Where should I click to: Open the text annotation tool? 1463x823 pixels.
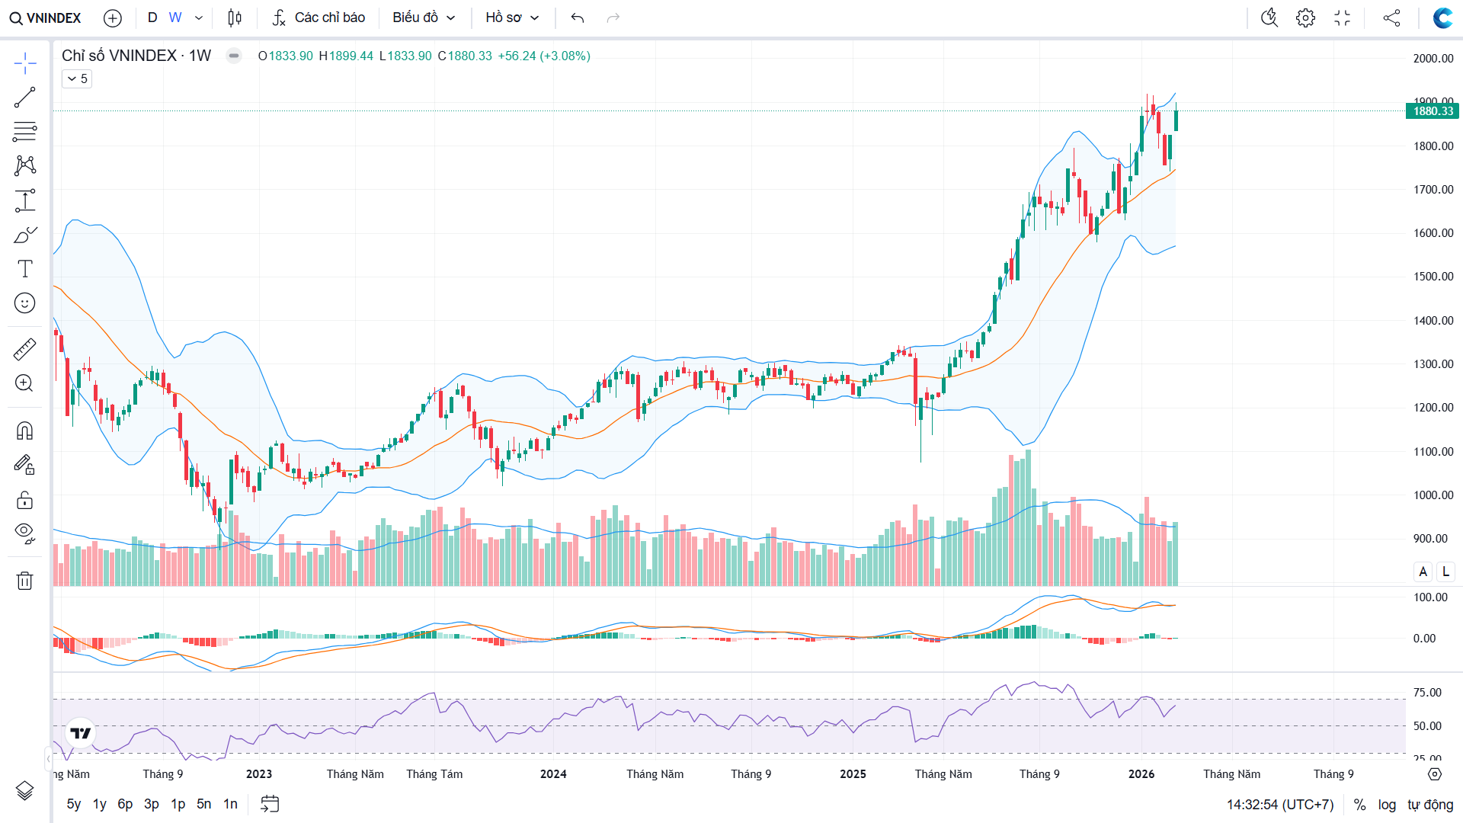click(x=24, y=268)
